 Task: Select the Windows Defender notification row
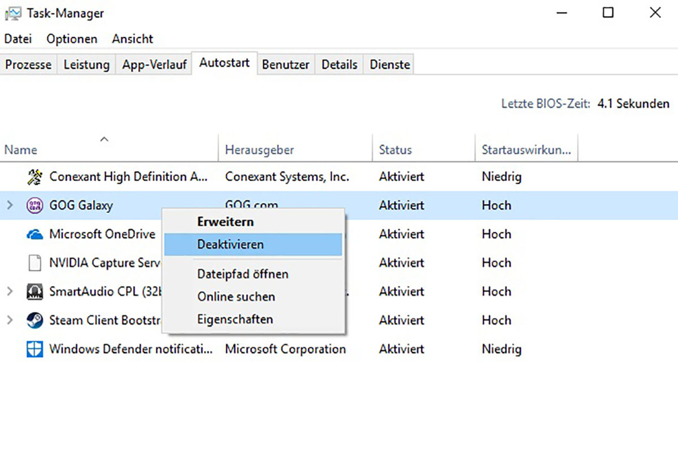point(130,349)
